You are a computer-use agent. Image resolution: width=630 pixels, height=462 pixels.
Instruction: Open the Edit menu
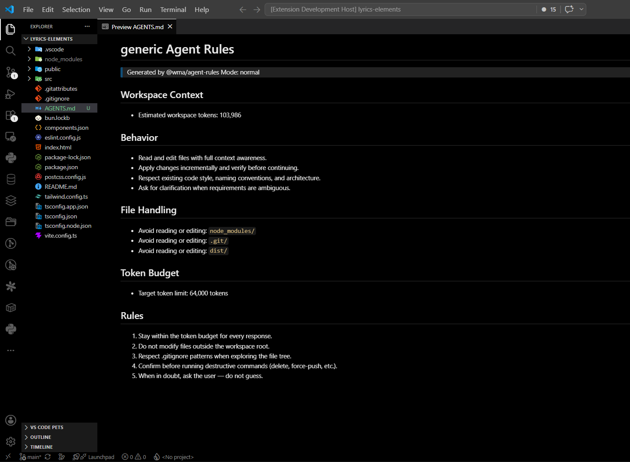pos(48,9)
